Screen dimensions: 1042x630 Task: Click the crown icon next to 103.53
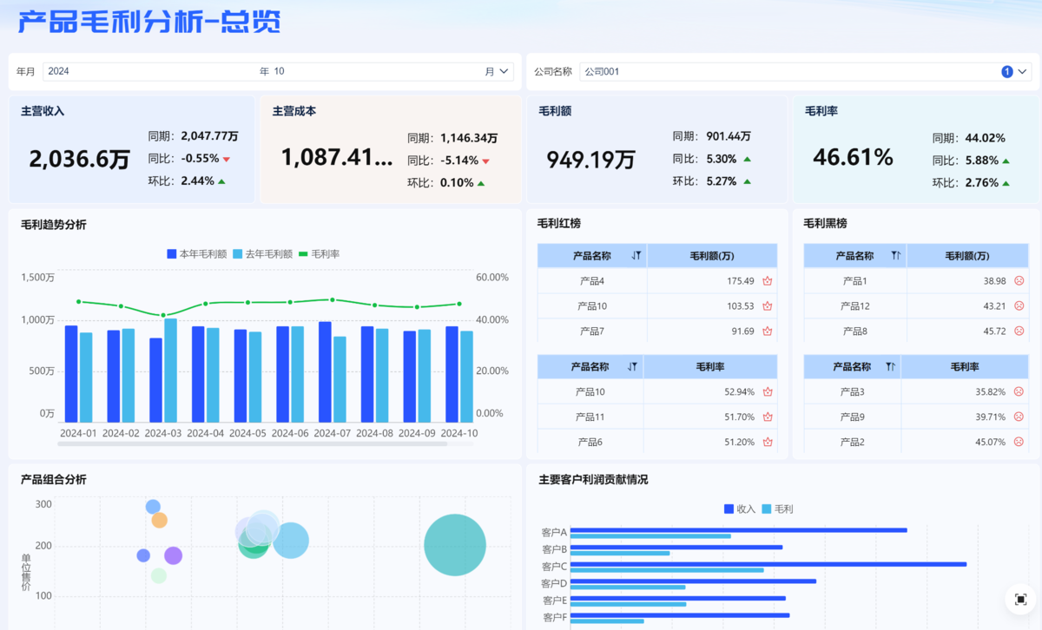[768, 306]
